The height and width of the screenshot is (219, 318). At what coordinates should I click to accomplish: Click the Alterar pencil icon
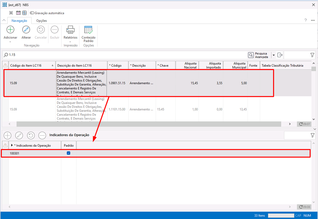point(26,30)
